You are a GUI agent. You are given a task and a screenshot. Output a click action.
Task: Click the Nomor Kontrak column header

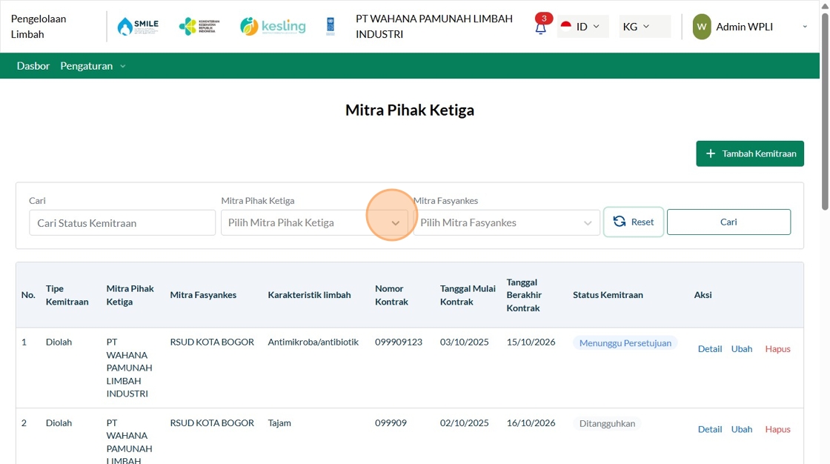point(392,295)
